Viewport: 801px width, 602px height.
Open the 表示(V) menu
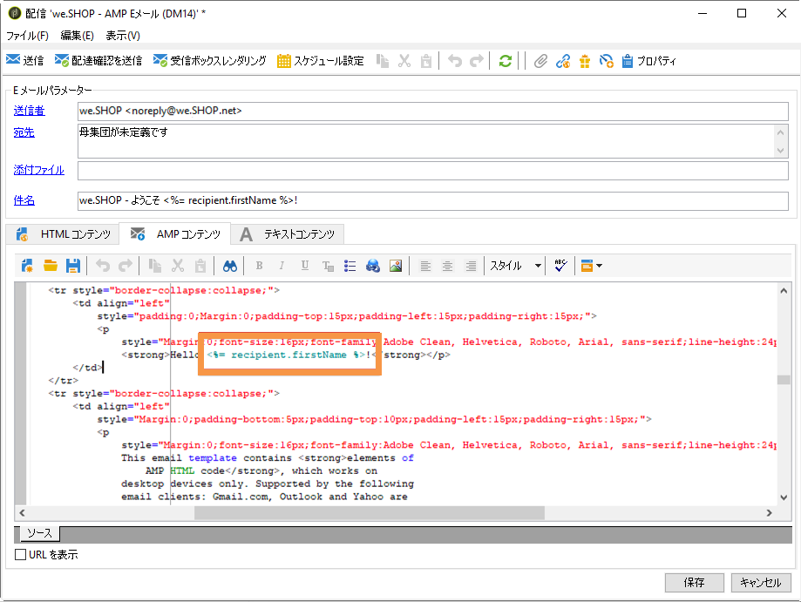pyautogui.click(x=123, y=35)
